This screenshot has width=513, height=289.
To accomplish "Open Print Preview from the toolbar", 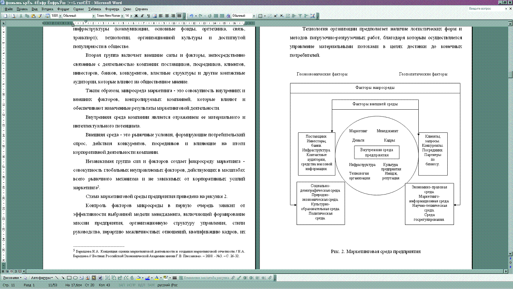I will point(13,16).
